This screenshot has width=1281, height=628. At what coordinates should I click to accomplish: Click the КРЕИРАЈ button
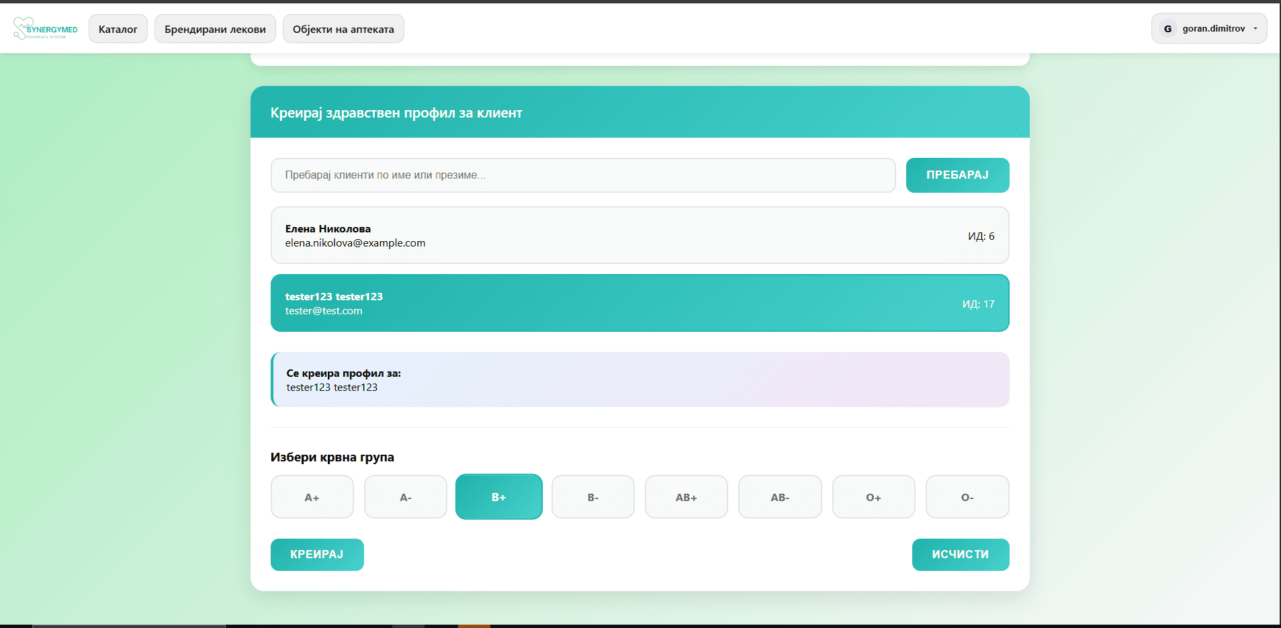pyautogui.click(x=317, y=555)
